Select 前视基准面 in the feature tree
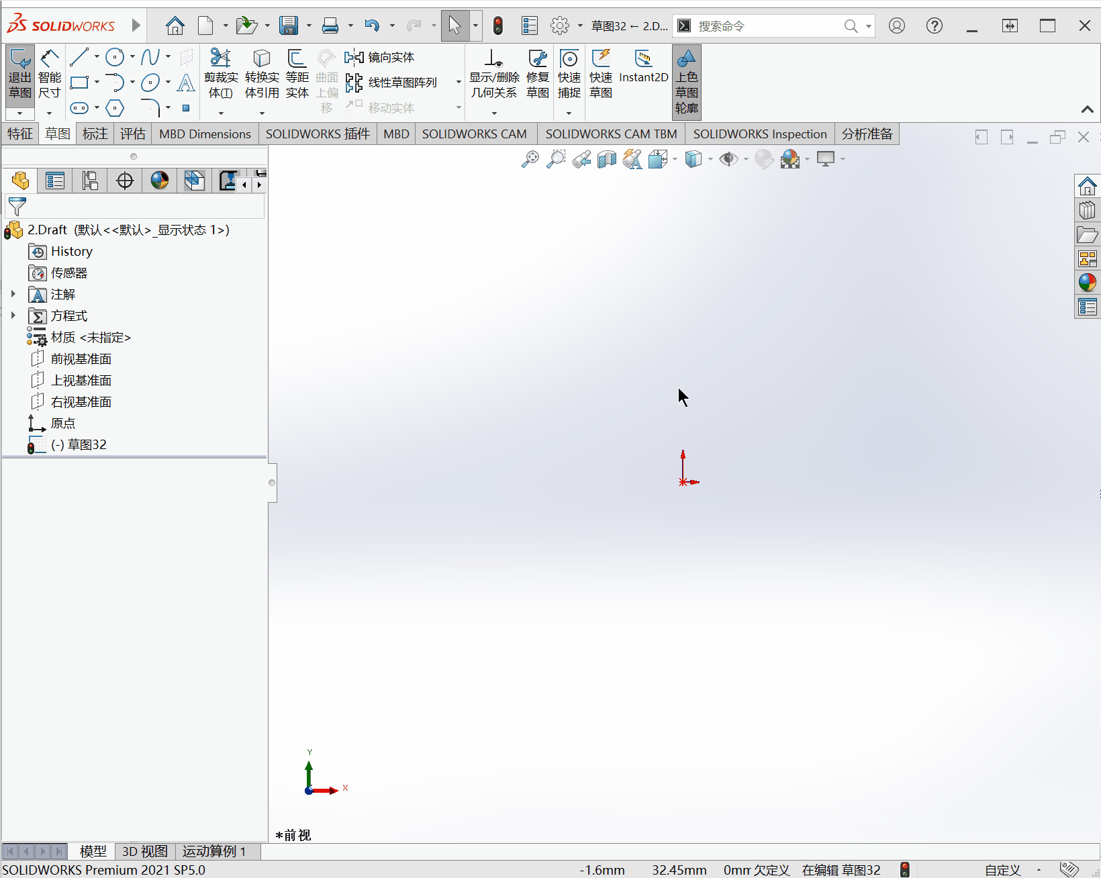Viewport: 1101px width, 878px height. (x=81, y=358)
